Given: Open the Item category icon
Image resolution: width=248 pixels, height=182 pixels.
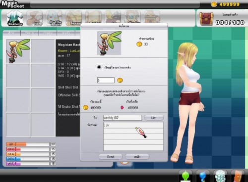Looking at the screenshot, I should 35,18.
